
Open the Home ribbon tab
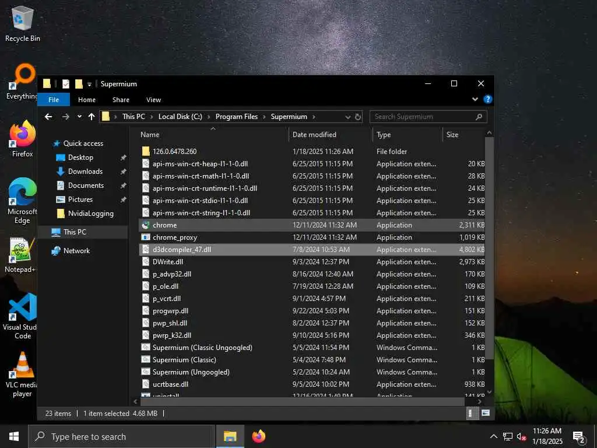87,100
